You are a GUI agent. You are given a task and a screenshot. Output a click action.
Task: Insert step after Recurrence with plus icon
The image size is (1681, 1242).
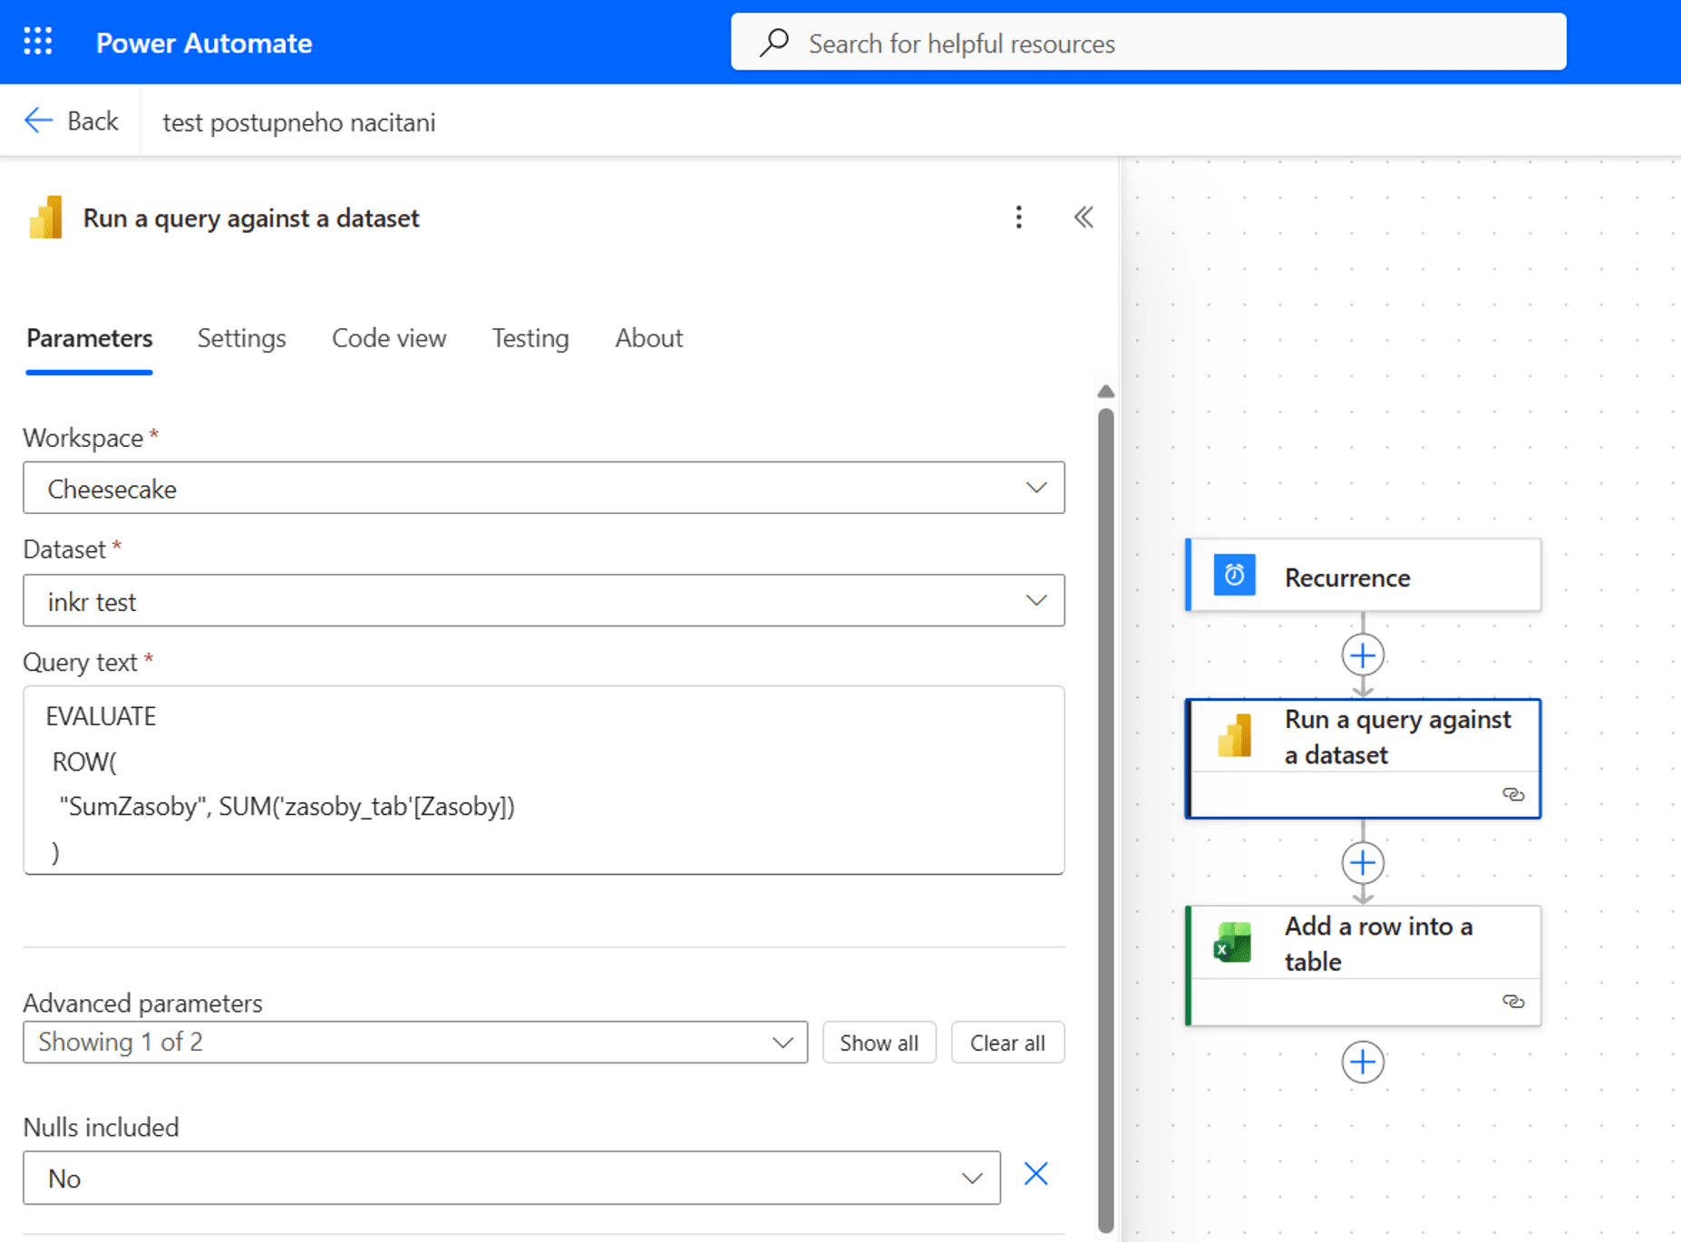coord(1362,655)
